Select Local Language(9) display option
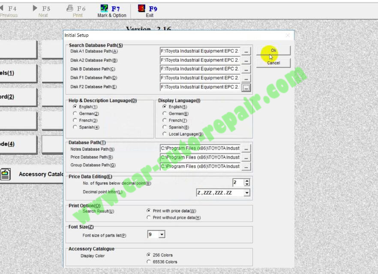 (165, 134)
